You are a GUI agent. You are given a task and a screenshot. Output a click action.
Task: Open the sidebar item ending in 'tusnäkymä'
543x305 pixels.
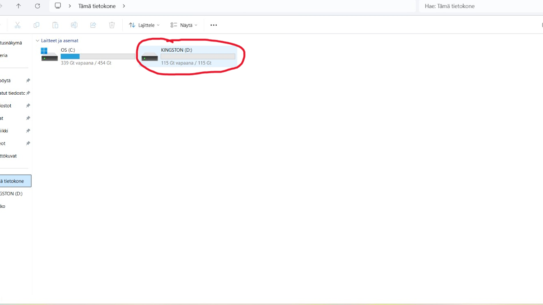(11, 43)
